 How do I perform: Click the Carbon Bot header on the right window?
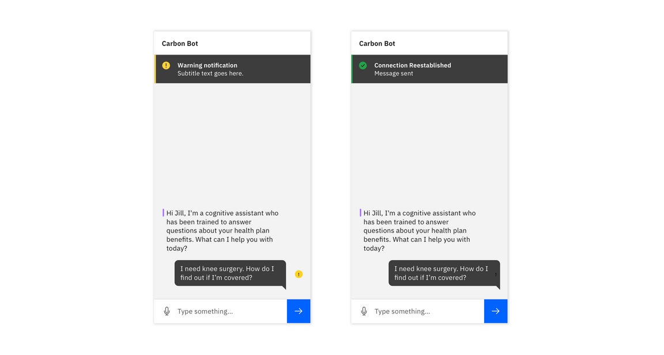point(377,43)
